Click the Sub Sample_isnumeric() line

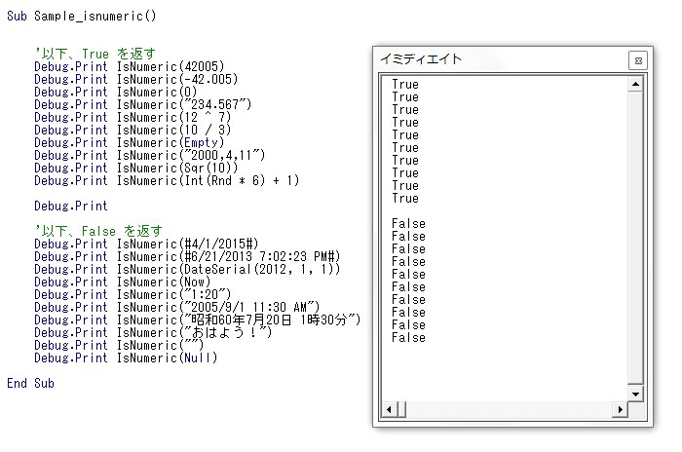point(81,17)
